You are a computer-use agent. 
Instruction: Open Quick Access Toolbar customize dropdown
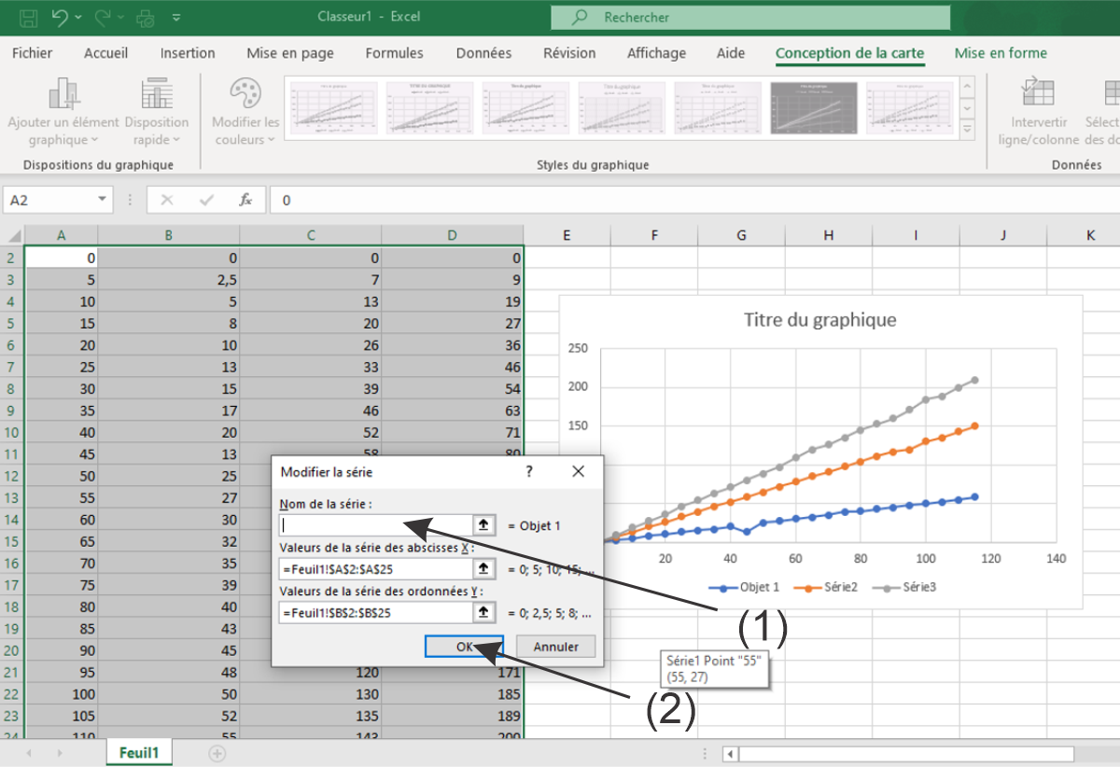point(176,17)
